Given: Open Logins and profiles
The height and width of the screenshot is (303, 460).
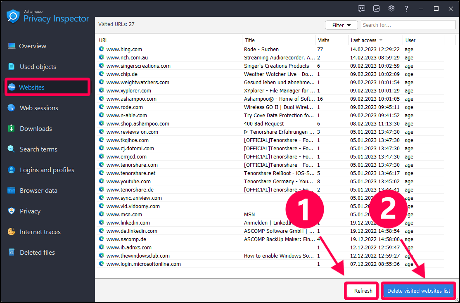Looking at the screenshot, I should (x=47, y=170).
